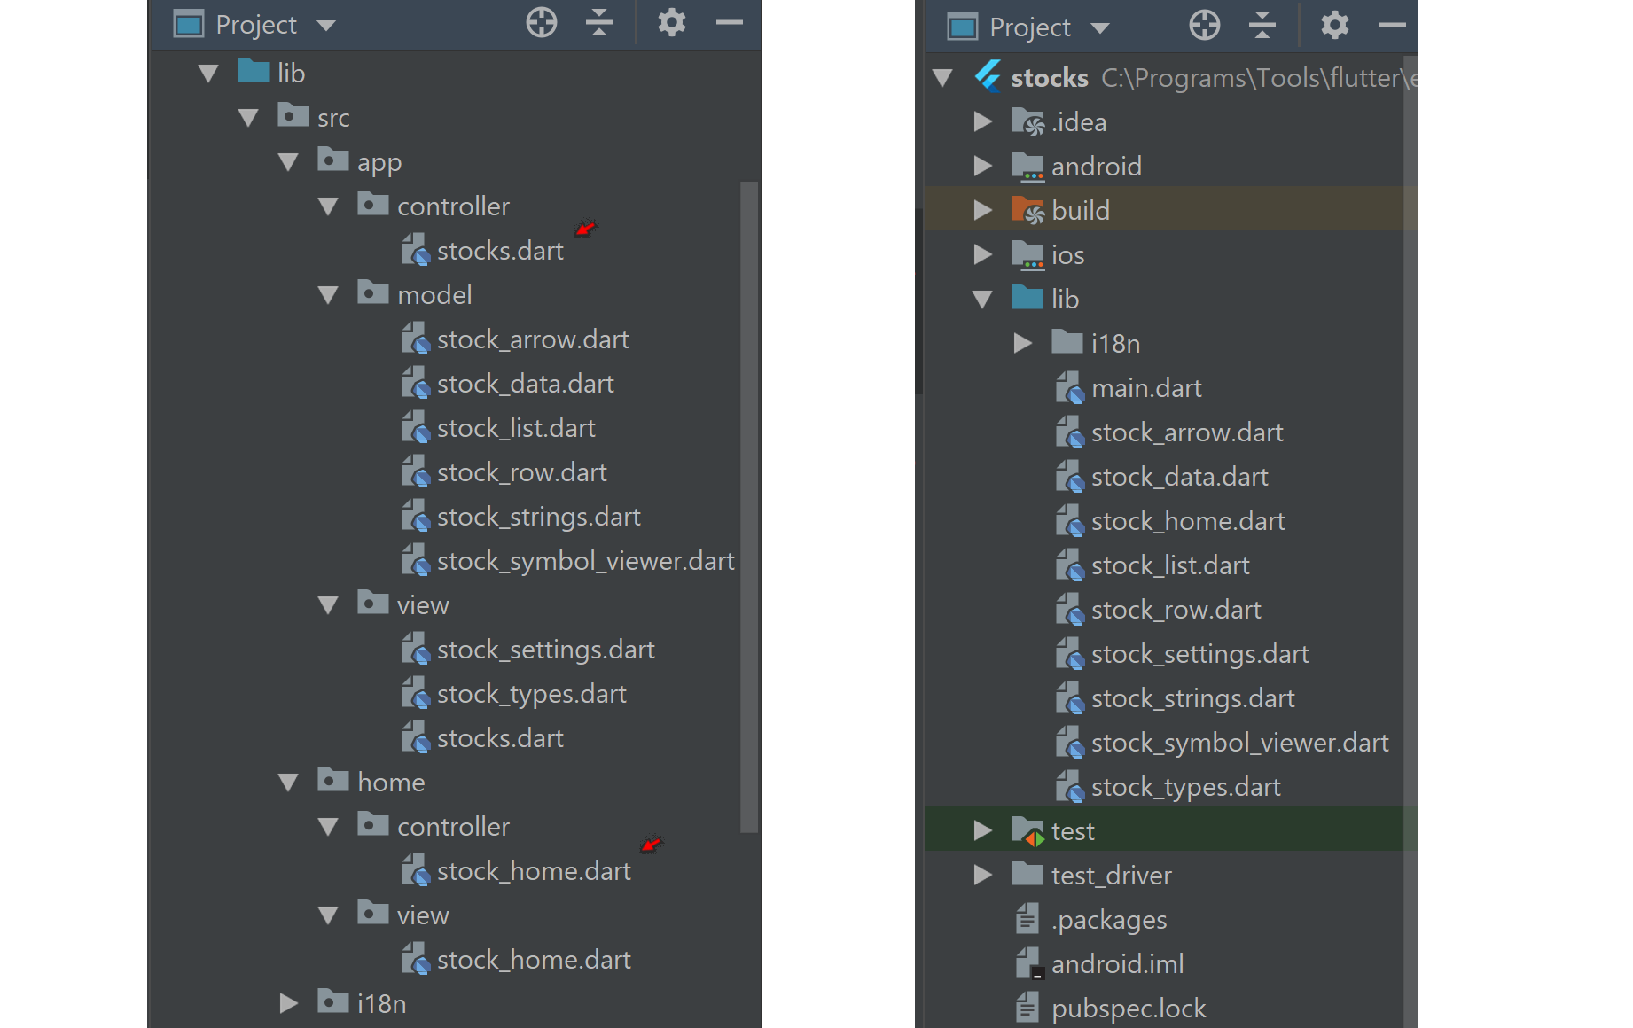Collapse the model folder node
The width and height of the screenshot is (1633, 1028).
tap(328, 293)
